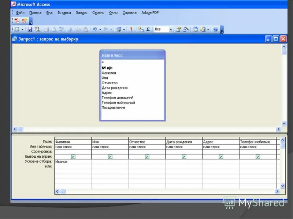Open the New Object dropdown arrow
Image resolution: width=293 pixels, height=219 pixels.
pos(208,30)
